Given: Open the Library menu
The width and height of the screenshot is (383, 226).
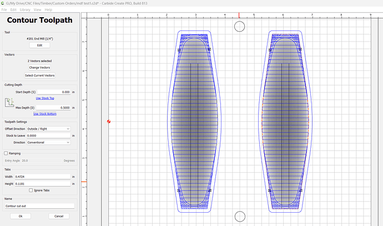Looking at the screenshot, I should point(25,10).
